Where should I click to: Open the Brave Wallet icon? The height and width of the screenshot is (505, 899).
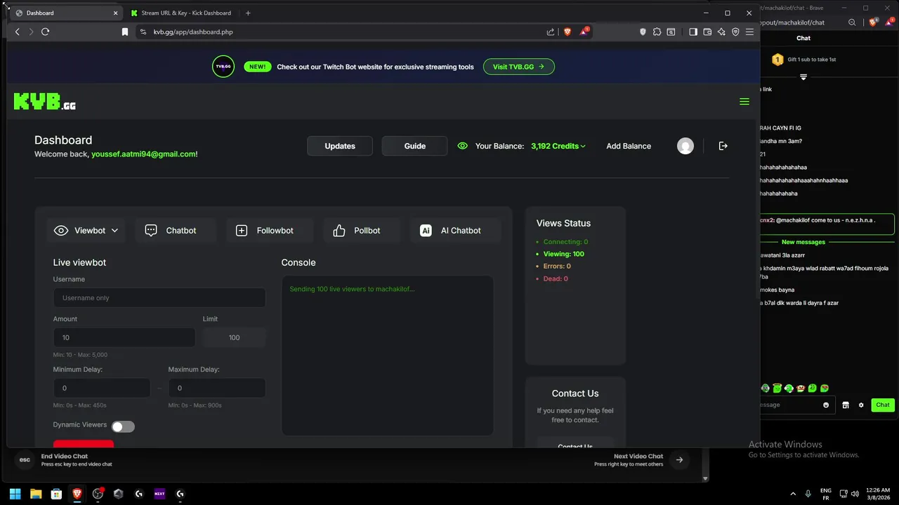707,32
